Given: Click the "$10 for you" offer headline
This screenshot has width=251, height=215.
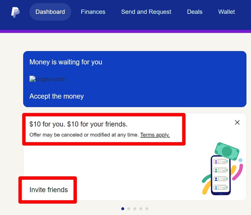Looking at the screenshot, I should (78, 124).
